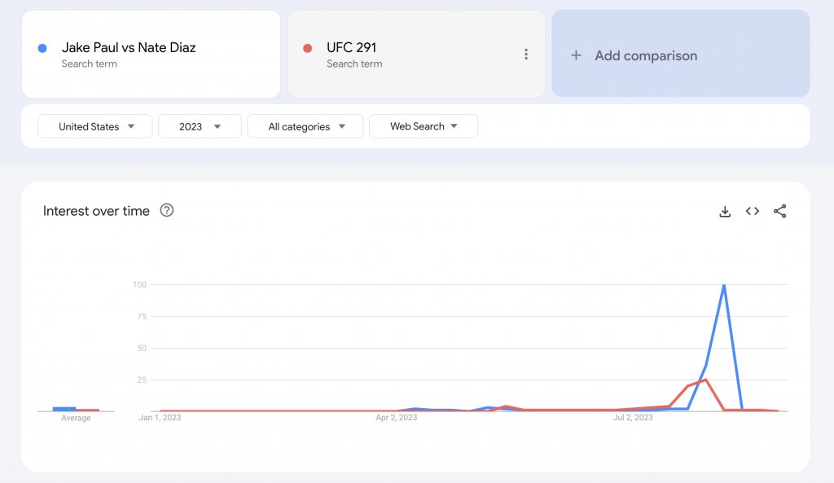This screenshot has width=834, height=483.
Task: Open the All categories dropdown
Action: [305, 126]
